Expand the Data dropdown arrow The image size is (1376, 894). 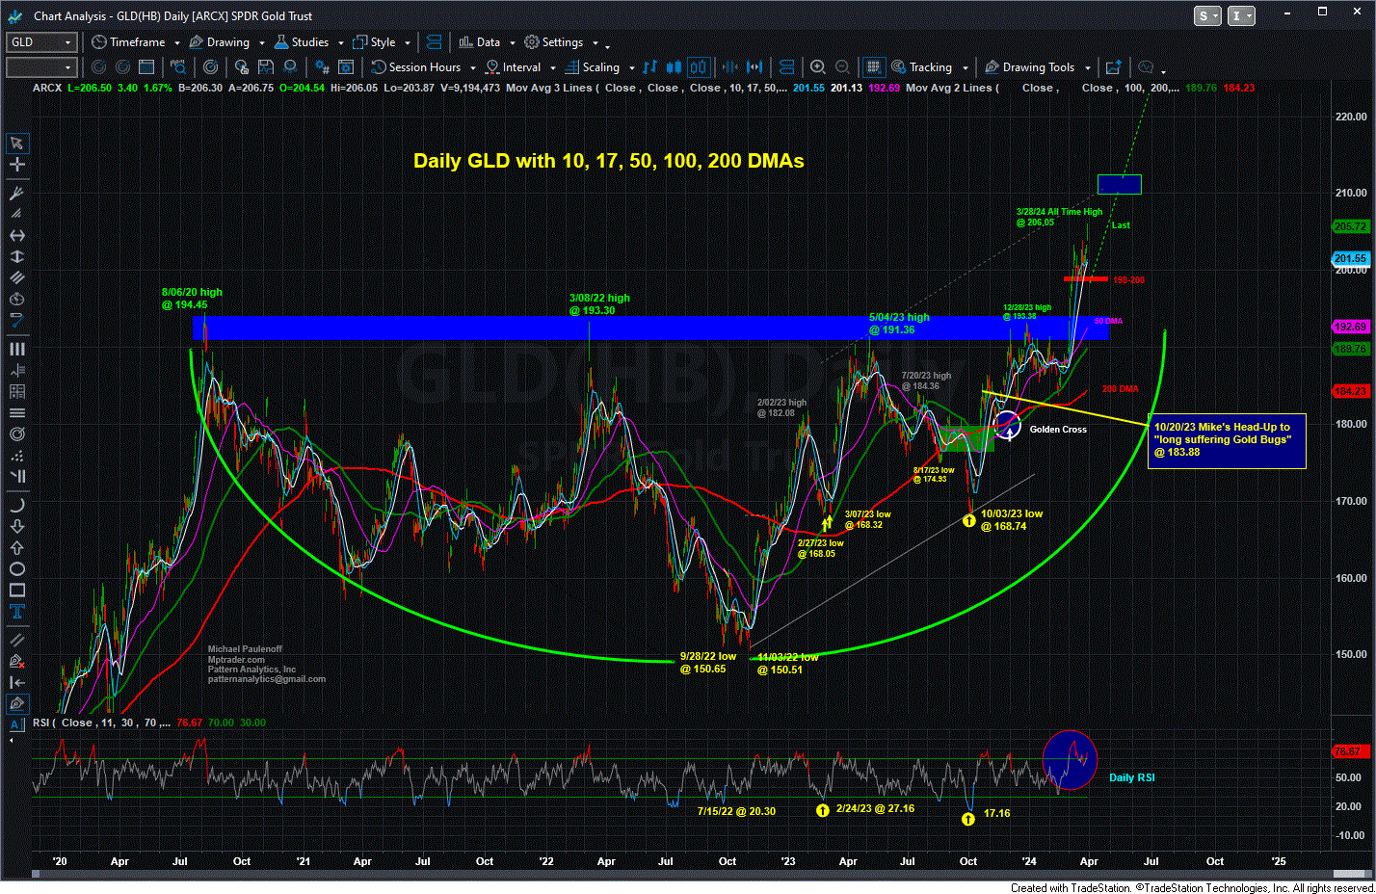click(512, 43)
